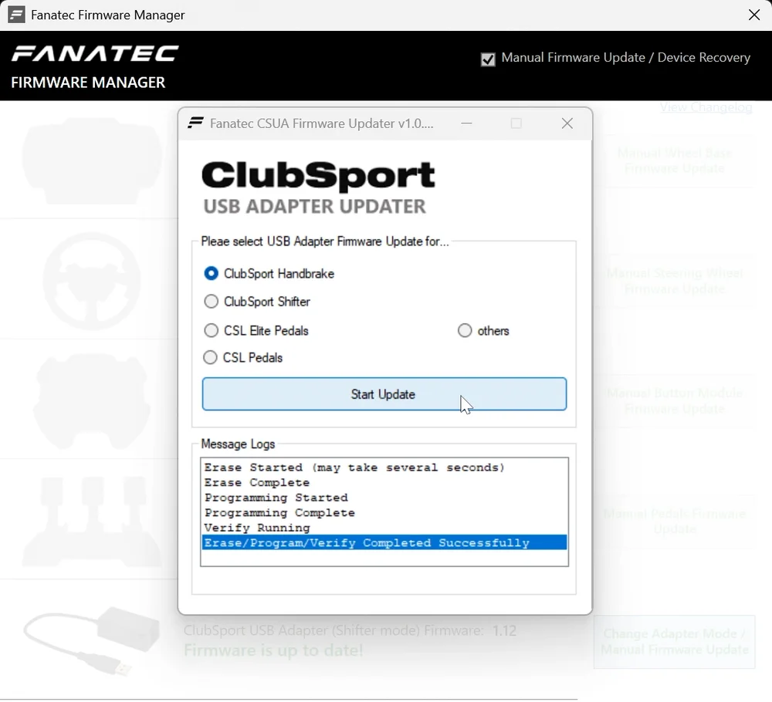Click the wheel base device icon
772x702 pixels.
pyautogui.click(x=92, y=161)
